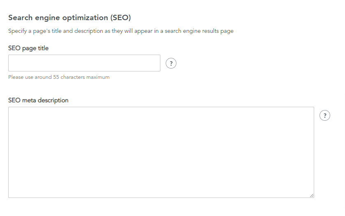Viewport: 345px width, 216px height.
Task: Click 'Please use around 55 characters maximum' hint
Action: (59, 77)
